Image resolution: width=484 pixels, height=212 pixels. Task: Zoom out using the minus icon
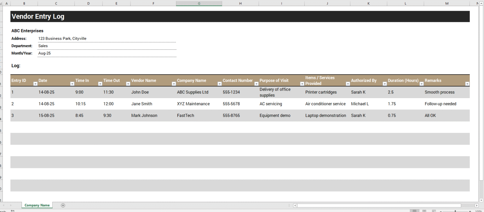pos(441,211)
